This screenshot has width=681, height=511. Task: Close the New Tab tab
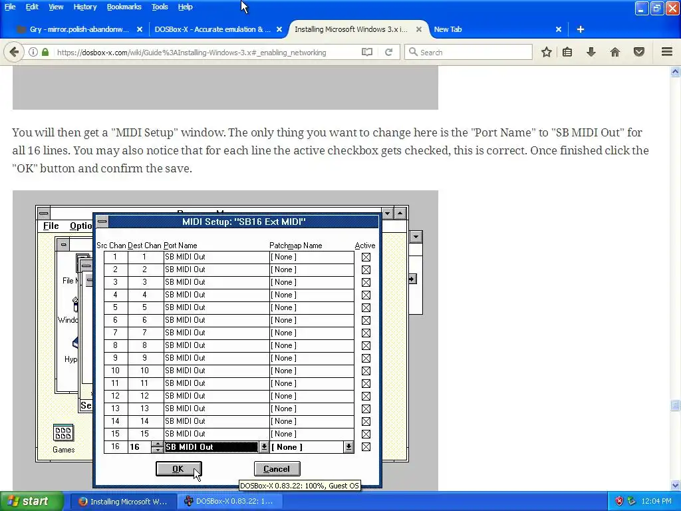(559, 29)
